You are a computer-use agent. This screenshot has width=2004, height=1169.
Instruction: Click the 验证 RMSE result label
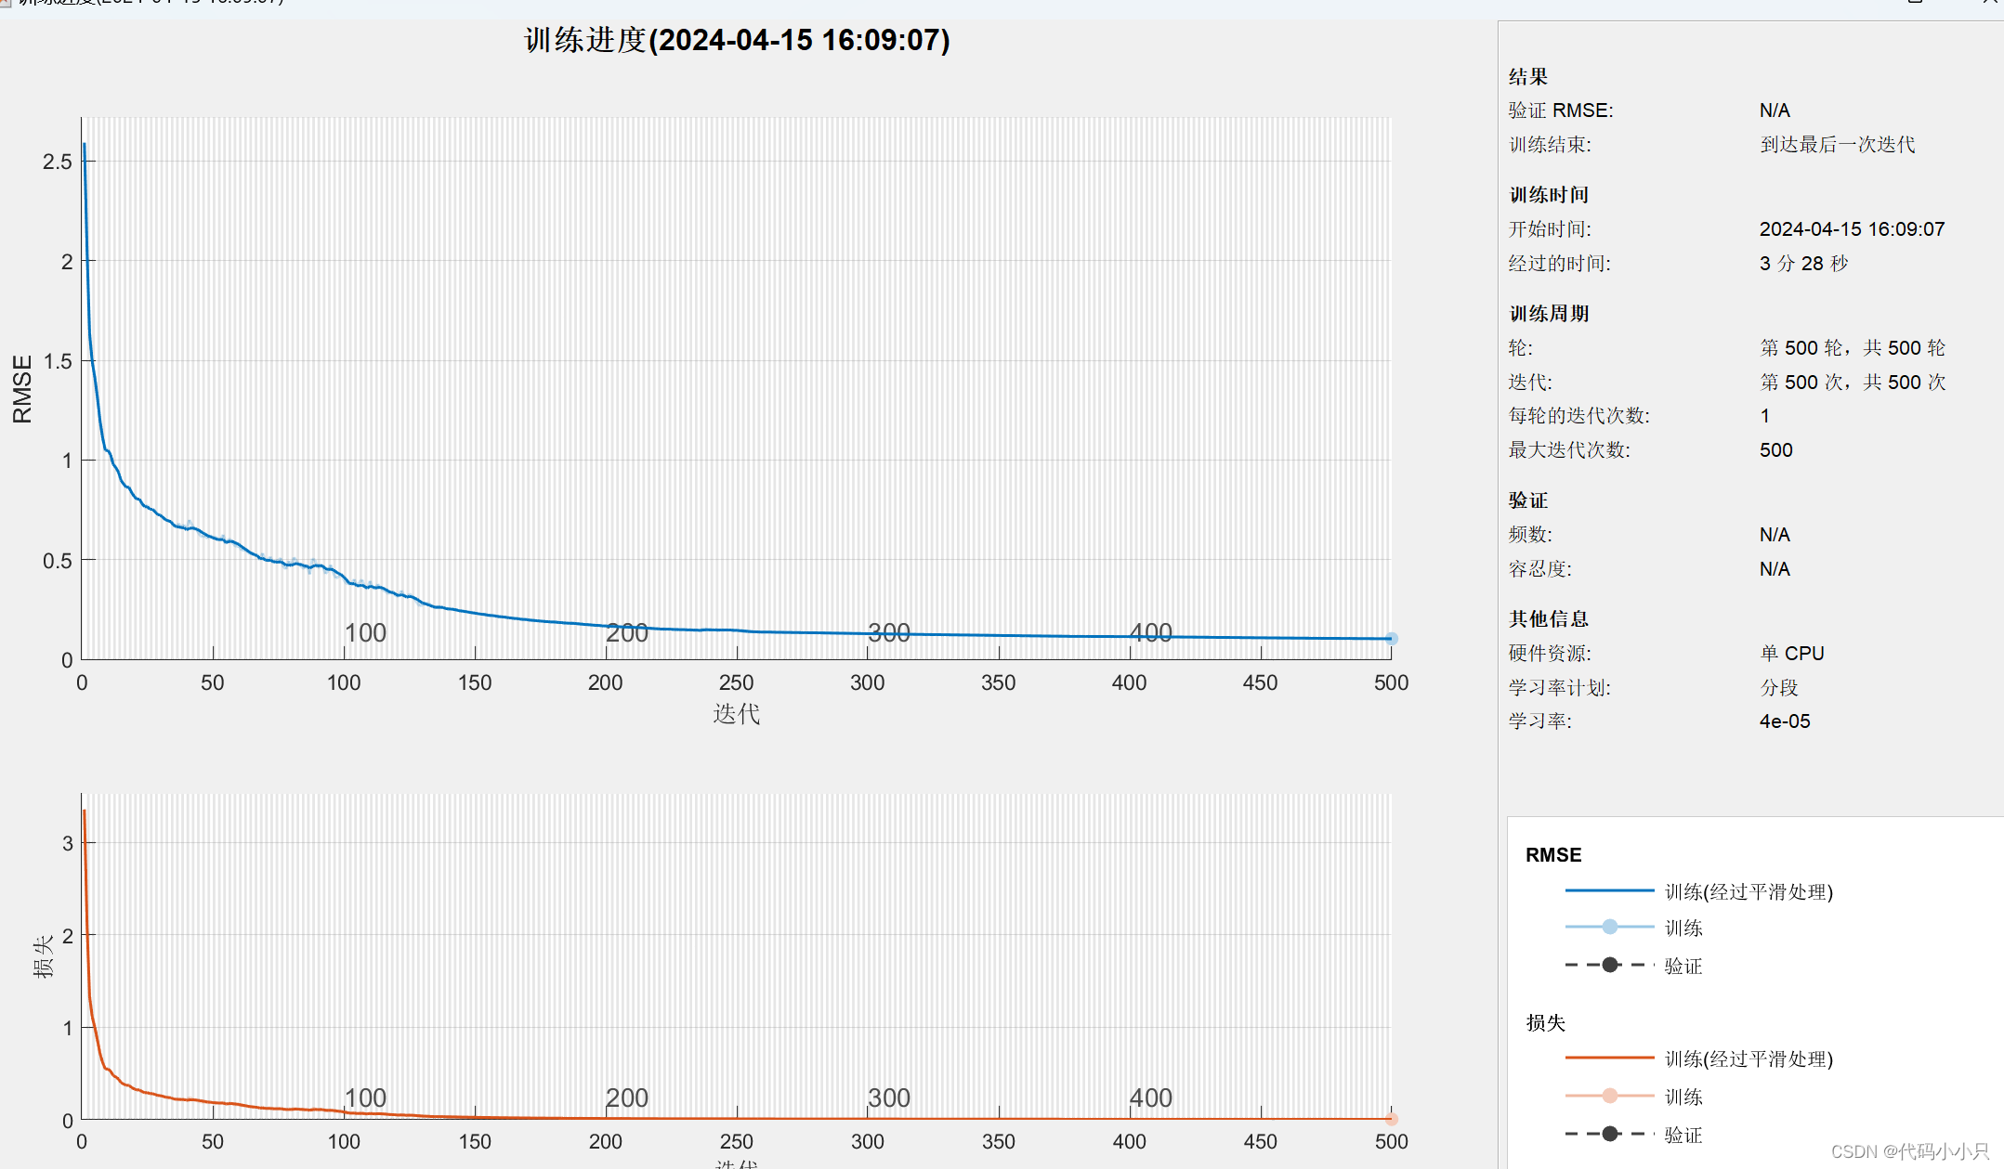click(1561, 110)
